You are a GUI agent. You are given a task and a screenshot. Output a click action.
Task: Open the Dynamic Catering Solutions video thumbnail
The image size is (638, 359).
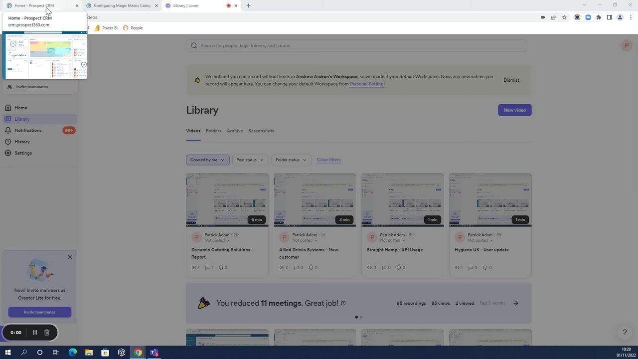pos(227,200)
